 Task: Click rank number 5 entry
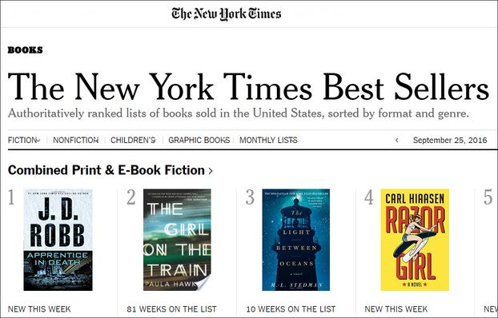488,197
